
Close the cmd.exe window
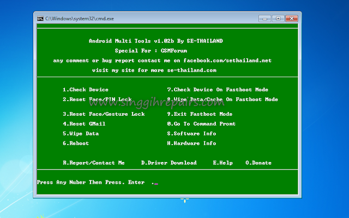tap(292, 18)
